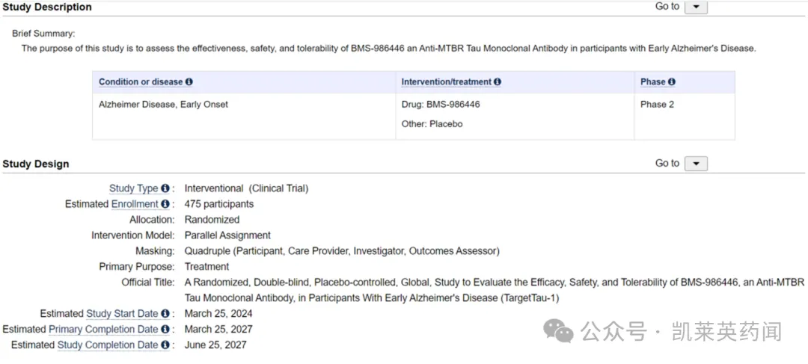
Task: Show the info tooltip icon for Enrollment
Action: click(165, 204)
